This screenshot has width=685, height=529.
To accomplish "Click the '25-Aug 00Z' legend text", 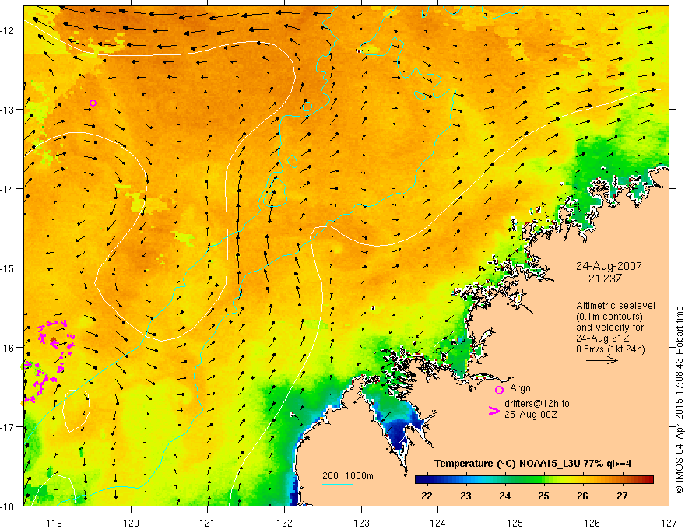I will [531, 415].
